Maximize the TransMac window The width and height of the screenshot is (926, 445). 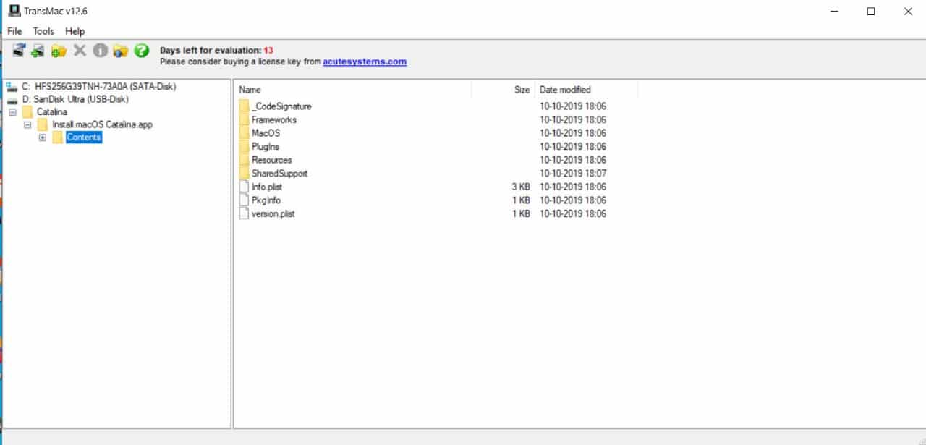(x=870, y=11)
